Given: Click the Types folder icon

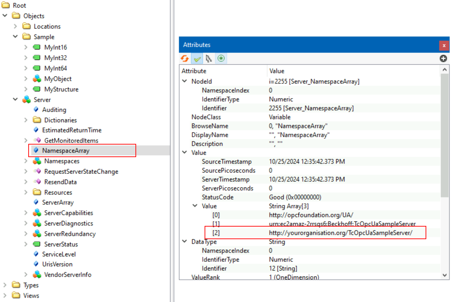Looking at the screenshot, I should click(16, 285).
